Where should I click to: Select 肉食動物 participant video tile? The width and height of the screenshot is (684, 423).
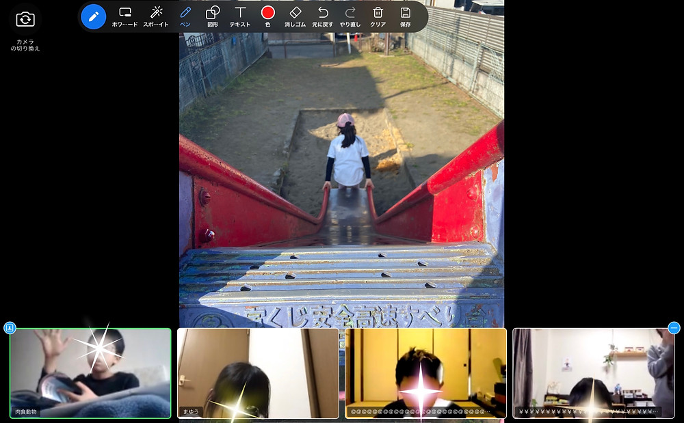click(90, 373)
